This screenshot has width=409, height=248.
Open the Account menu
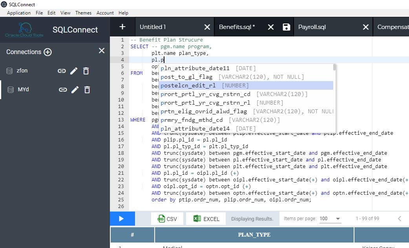pos(105,13)
